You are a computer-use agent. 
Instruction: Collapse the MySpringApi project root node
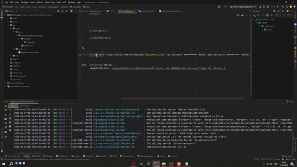6,15
